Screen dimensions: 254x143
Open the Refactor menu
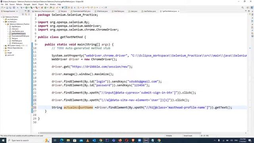tap(19, 4)
